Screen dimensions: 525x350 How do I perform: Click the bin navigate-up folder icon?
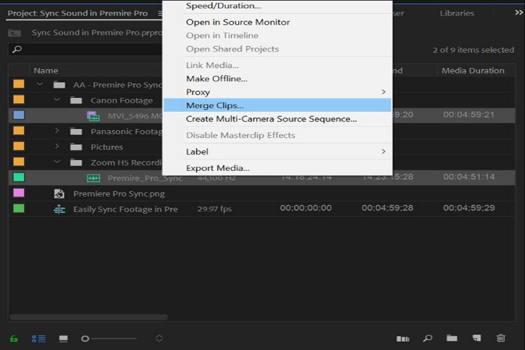pyautogui.click(x=15, y=33)
